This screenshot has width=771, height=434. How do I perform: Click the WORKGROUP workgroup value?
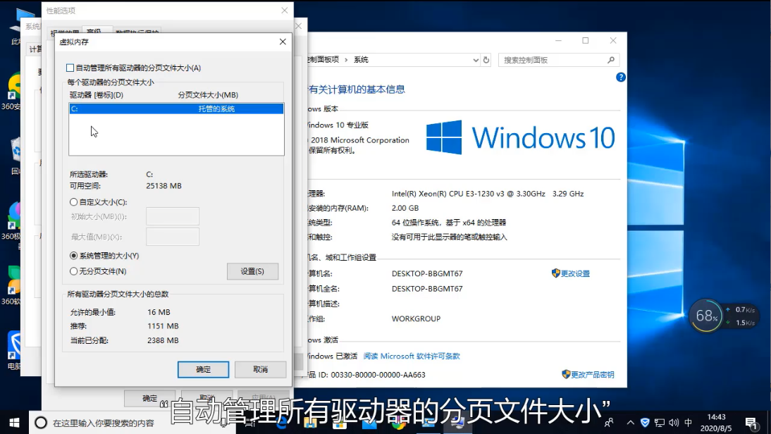[416, 318]
